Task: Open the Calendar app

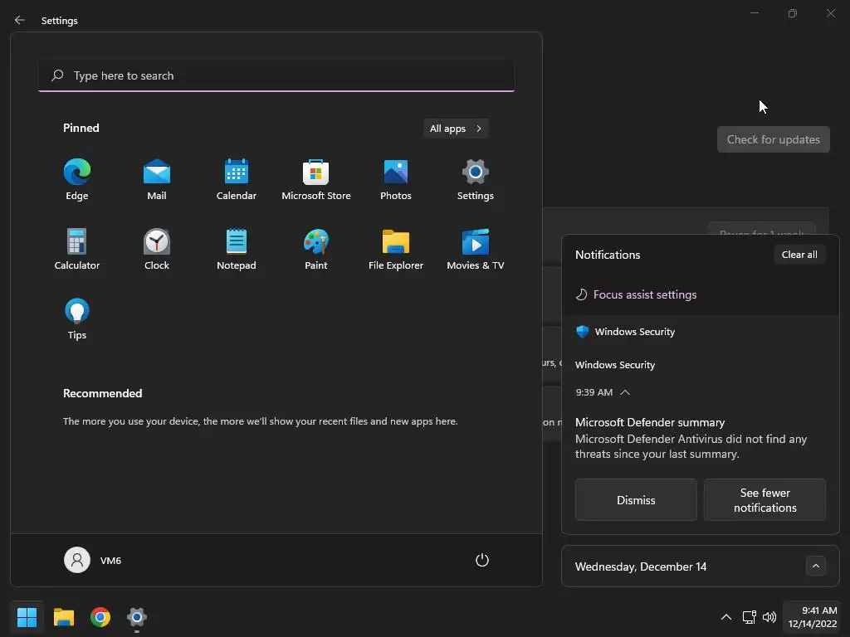Action: [237, 180]
